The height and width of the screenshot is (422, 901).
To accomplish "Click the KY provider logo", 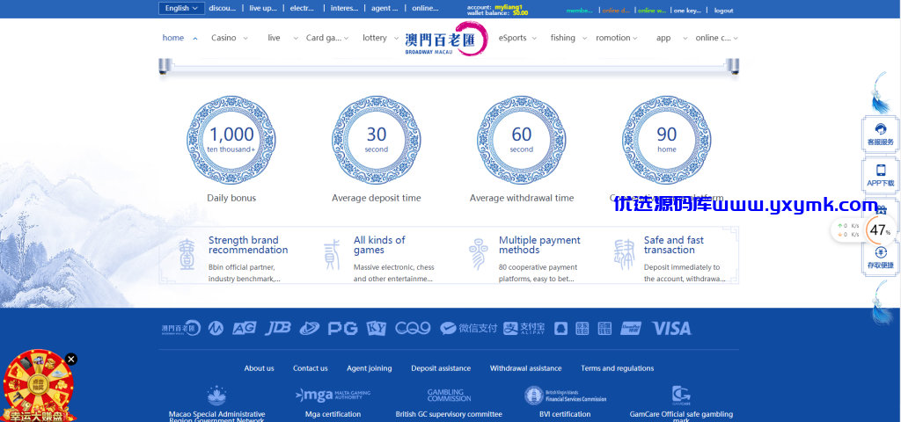I will tap(377, 329).
